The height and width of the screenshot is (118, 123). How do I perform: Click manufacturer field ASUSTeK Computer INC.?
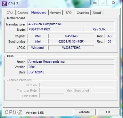71,24
